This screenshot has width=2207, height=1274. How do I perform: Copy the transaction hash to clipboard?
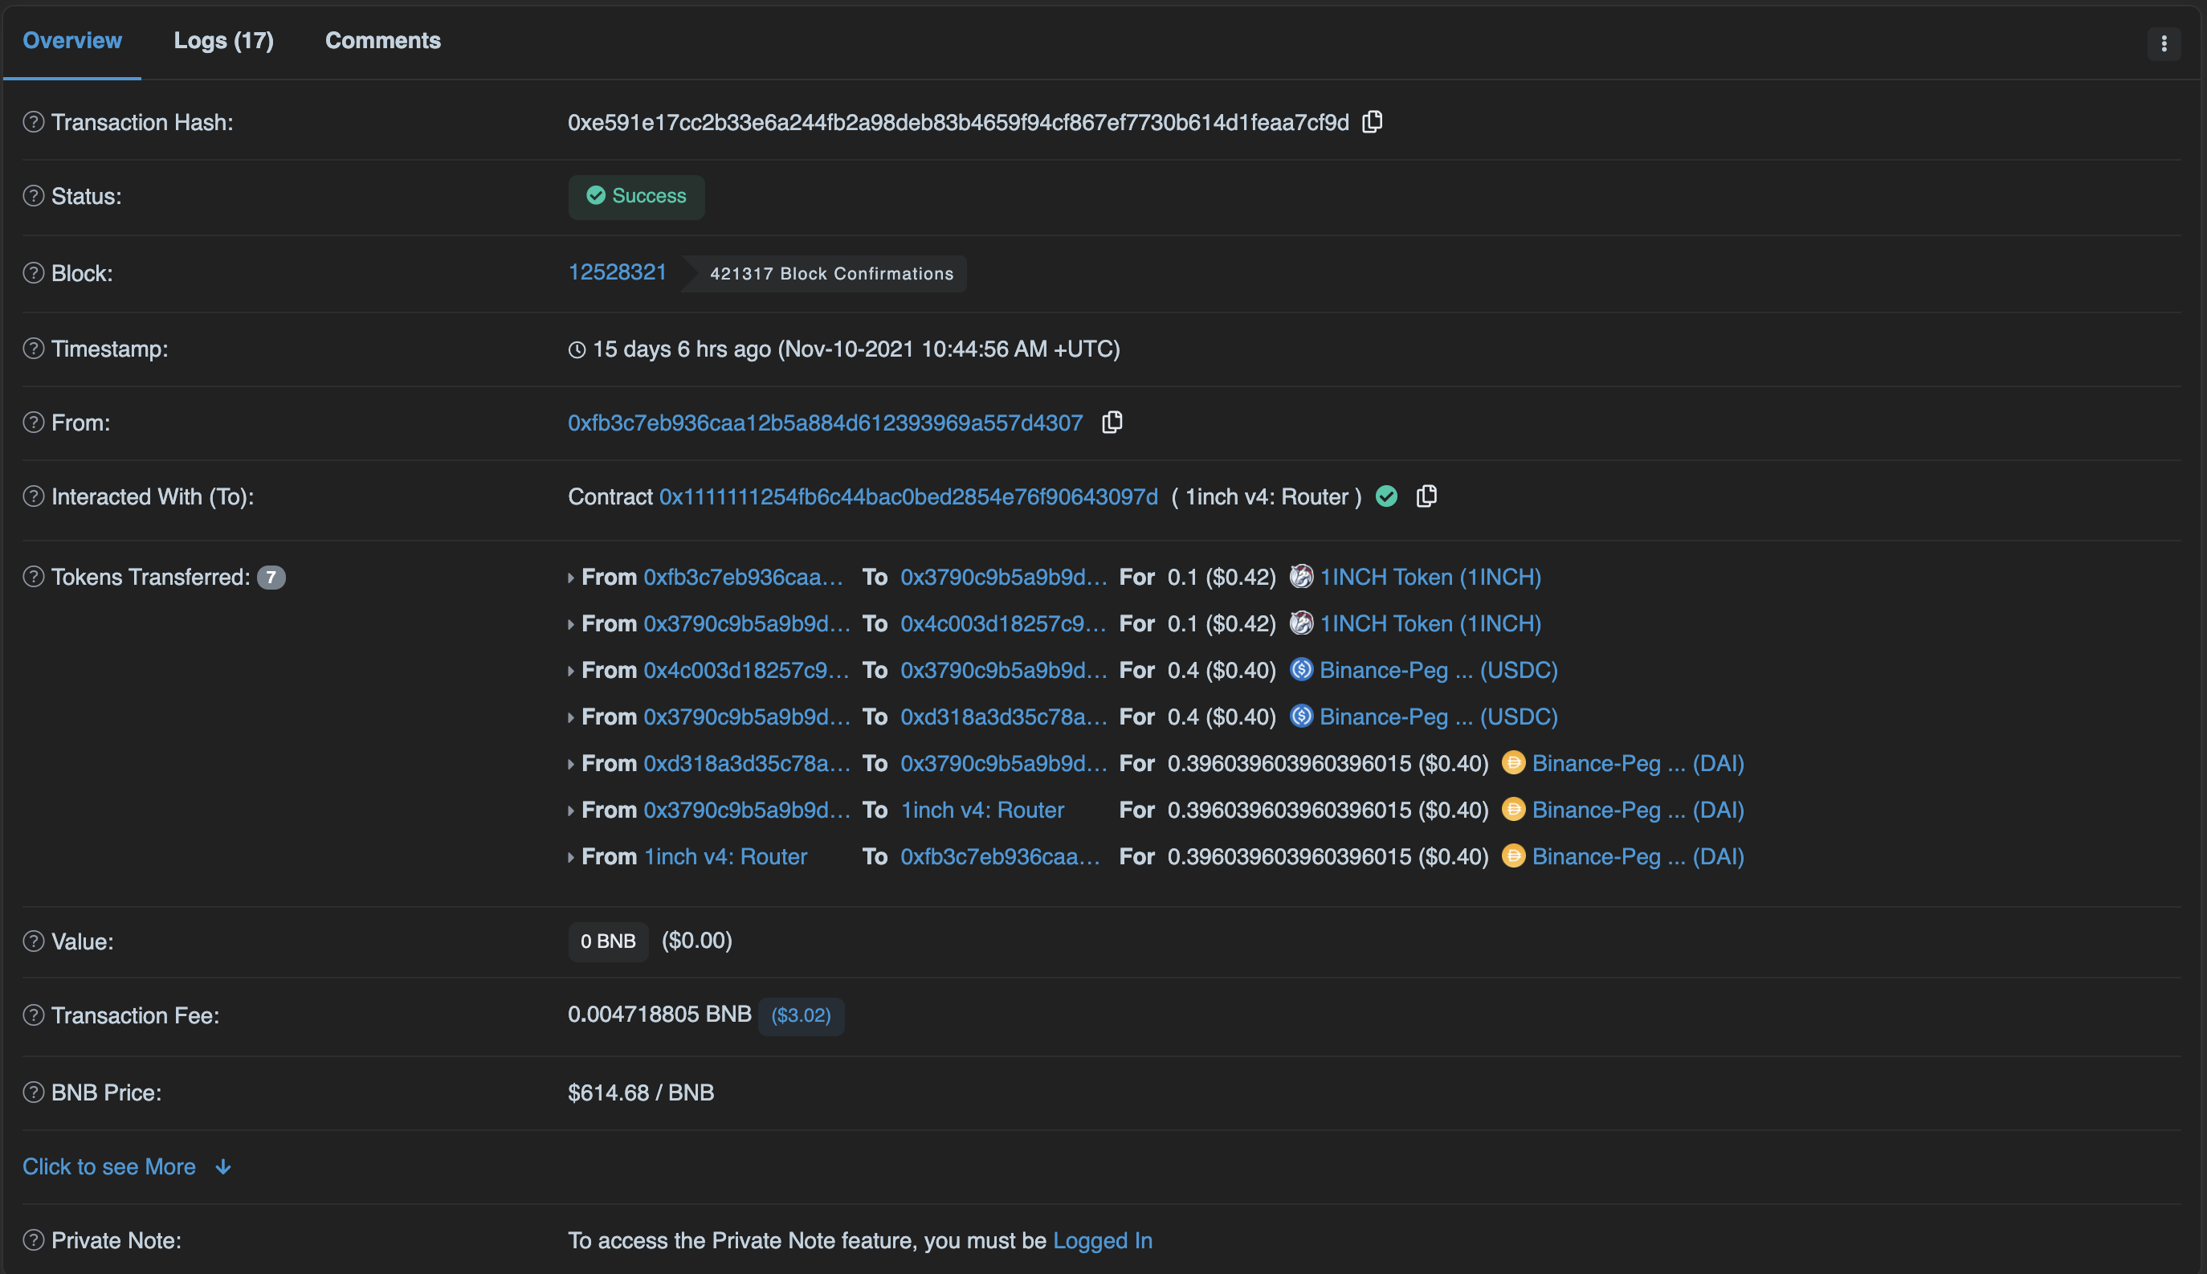1372,121
